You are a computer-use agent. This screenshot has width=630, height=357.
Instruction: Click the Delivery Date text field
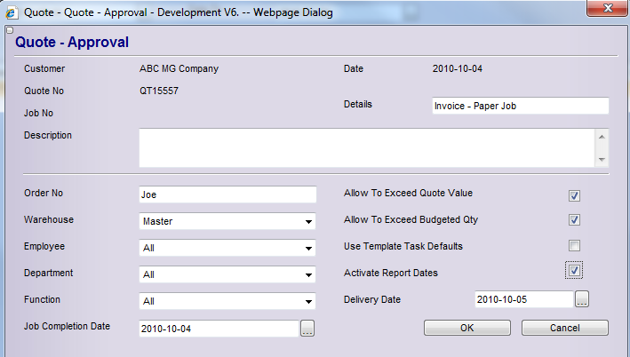522,299
